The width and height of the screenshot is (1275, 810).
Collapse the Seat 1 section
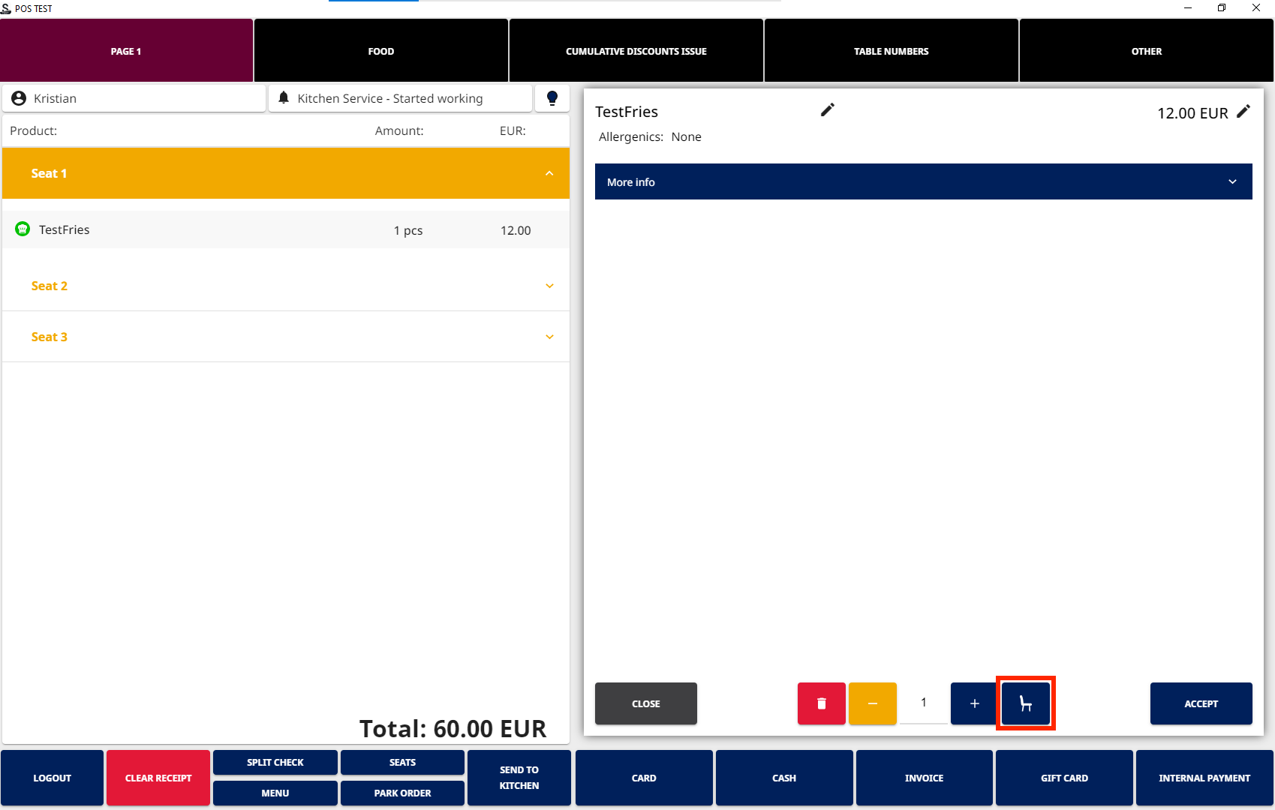pyautogui.click(x=549, y=173)
